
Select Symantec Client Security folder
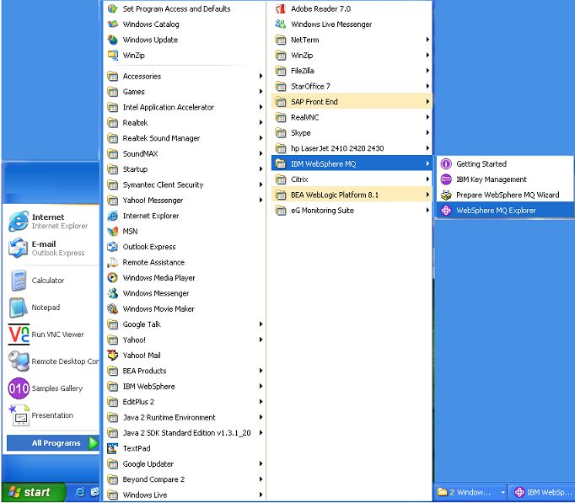point(185,185)
